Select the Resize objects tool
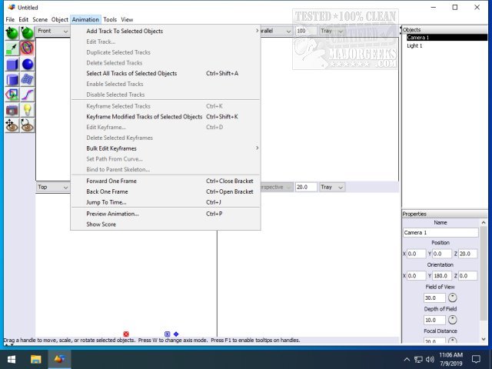 pos(12,48)
